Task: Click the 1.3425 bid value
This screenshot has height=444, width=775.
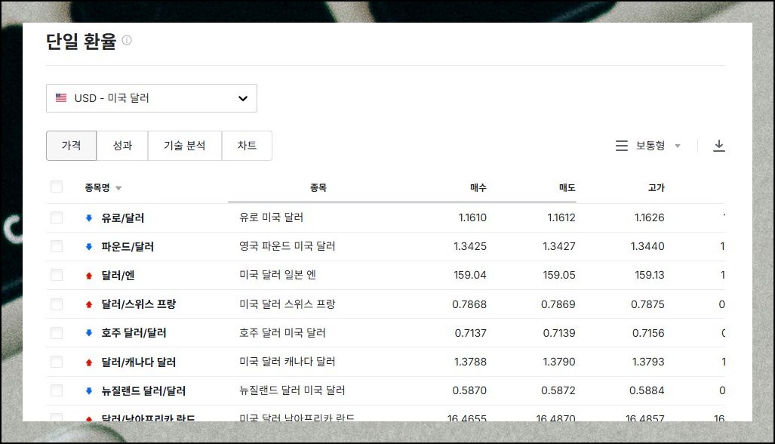Action: [470, 246]
